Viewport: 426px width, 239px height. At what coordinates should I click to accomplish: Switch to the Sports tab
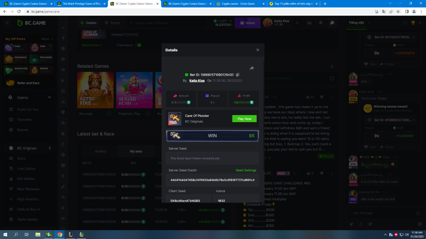pos(113,23)
